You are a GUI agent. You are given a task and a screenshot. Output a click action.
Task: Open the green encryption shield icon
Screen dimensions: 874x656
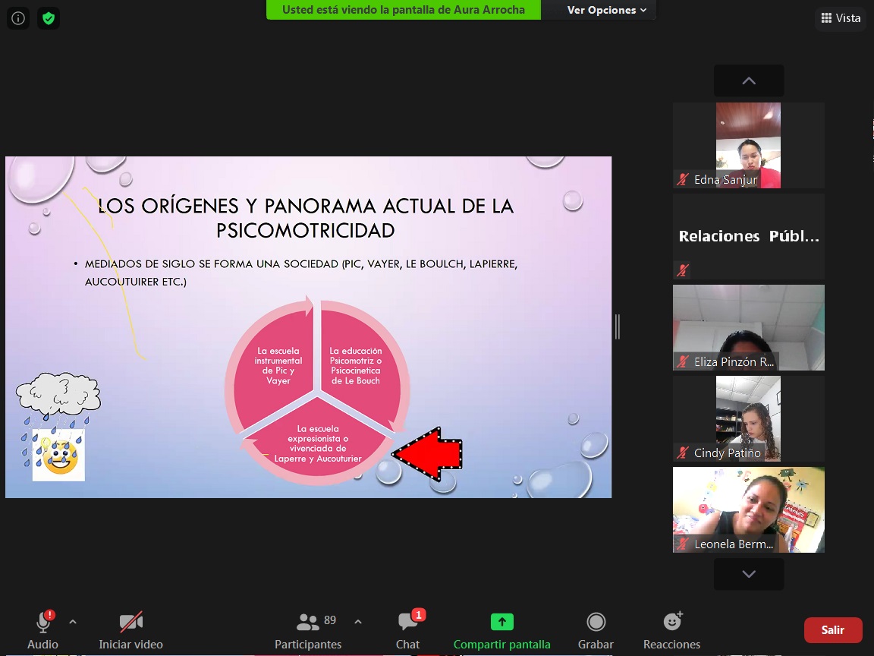[x=49, y=18]
